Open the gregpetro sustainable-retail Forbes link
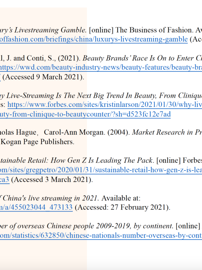This screenshot has width=202, height=270. coord(101,170)
